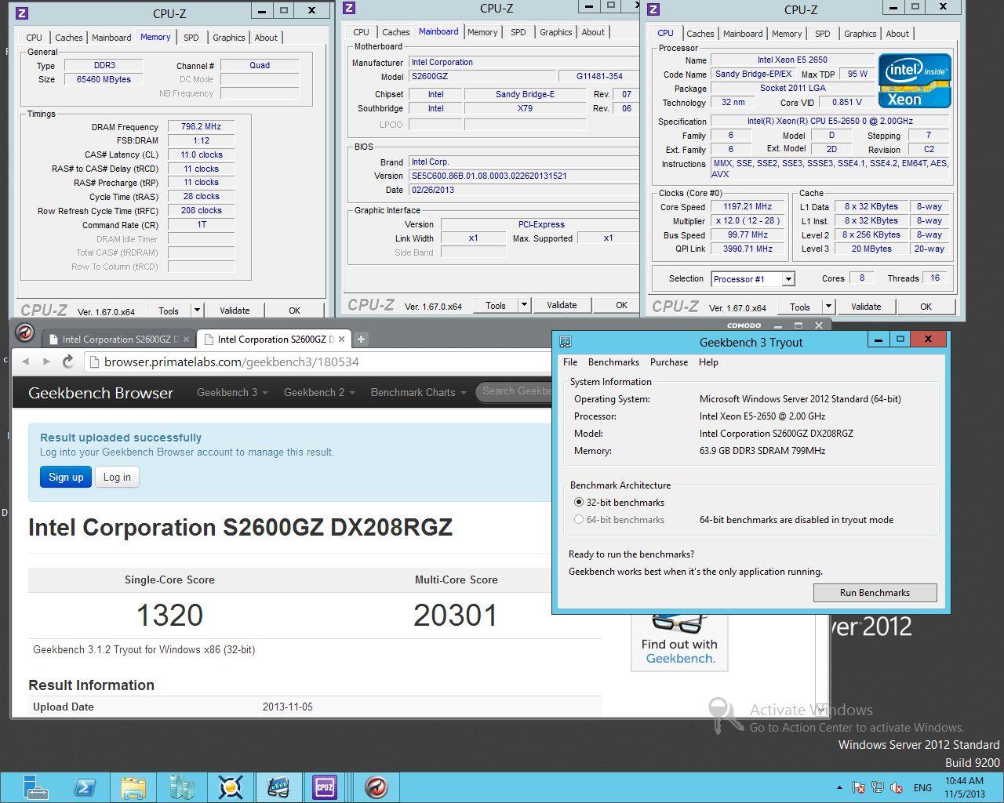Screen dimensions: 1004x803
Task: Open the Processor #1 selection dropdown
Action: pos(788,279)
